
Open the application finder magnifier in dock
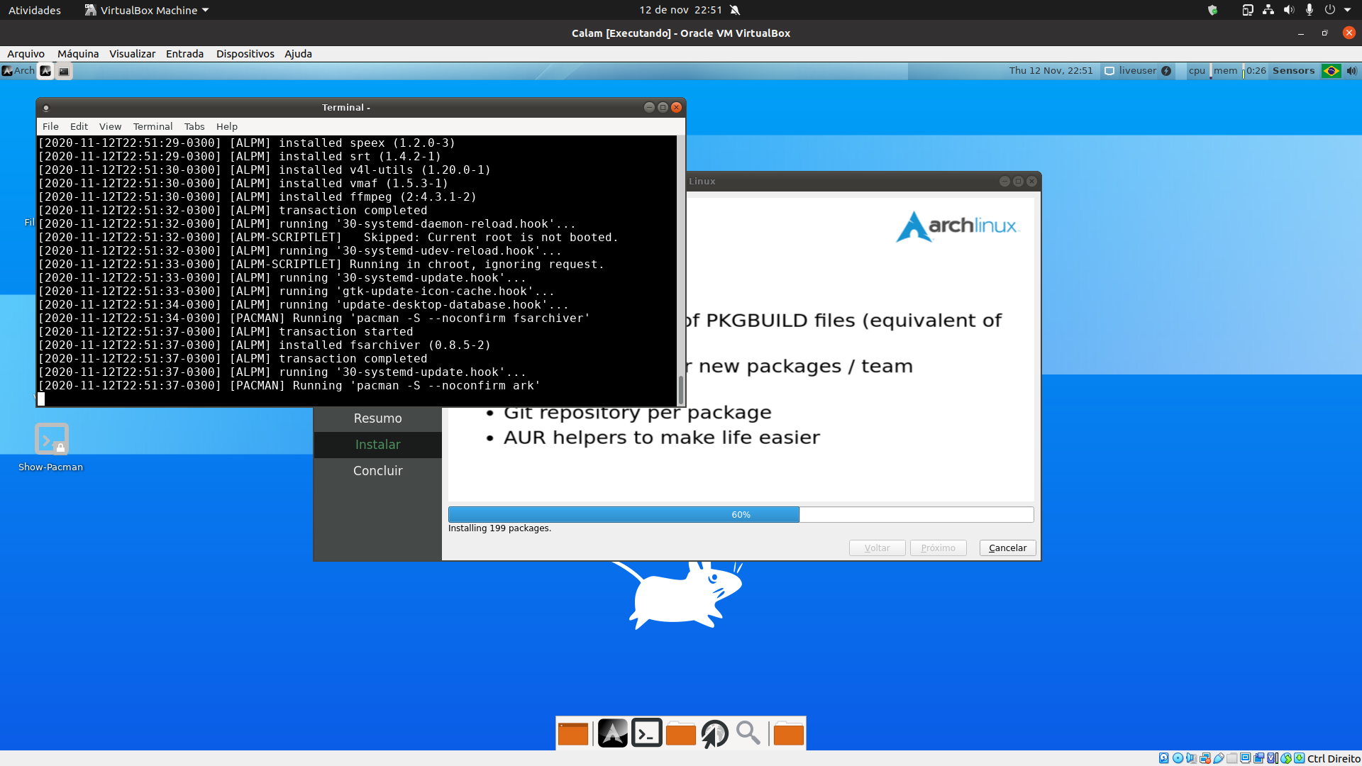pos(748,733)
